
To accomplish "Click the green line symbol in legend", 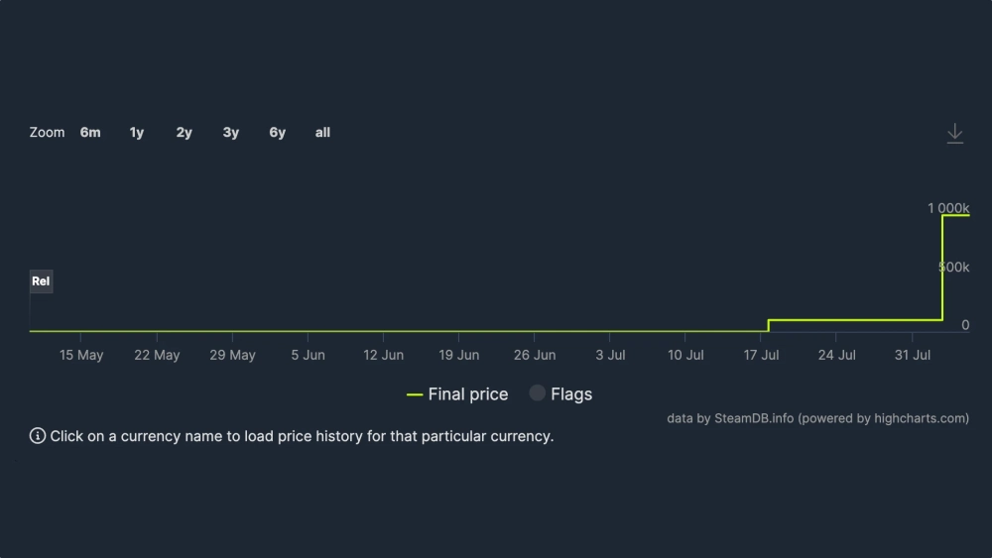I will 415,394.
